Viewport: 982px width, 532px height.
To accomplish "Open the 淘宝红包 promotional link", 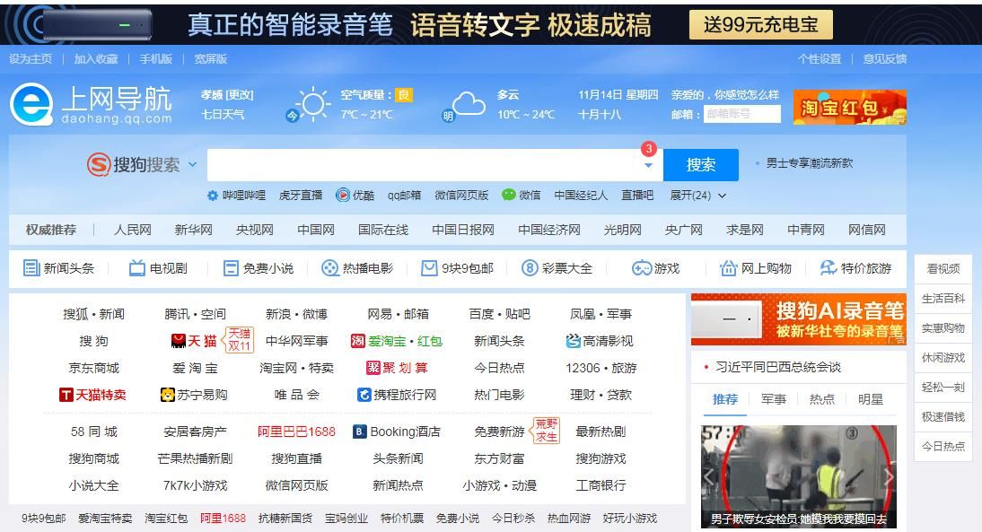I will [848, 106].
